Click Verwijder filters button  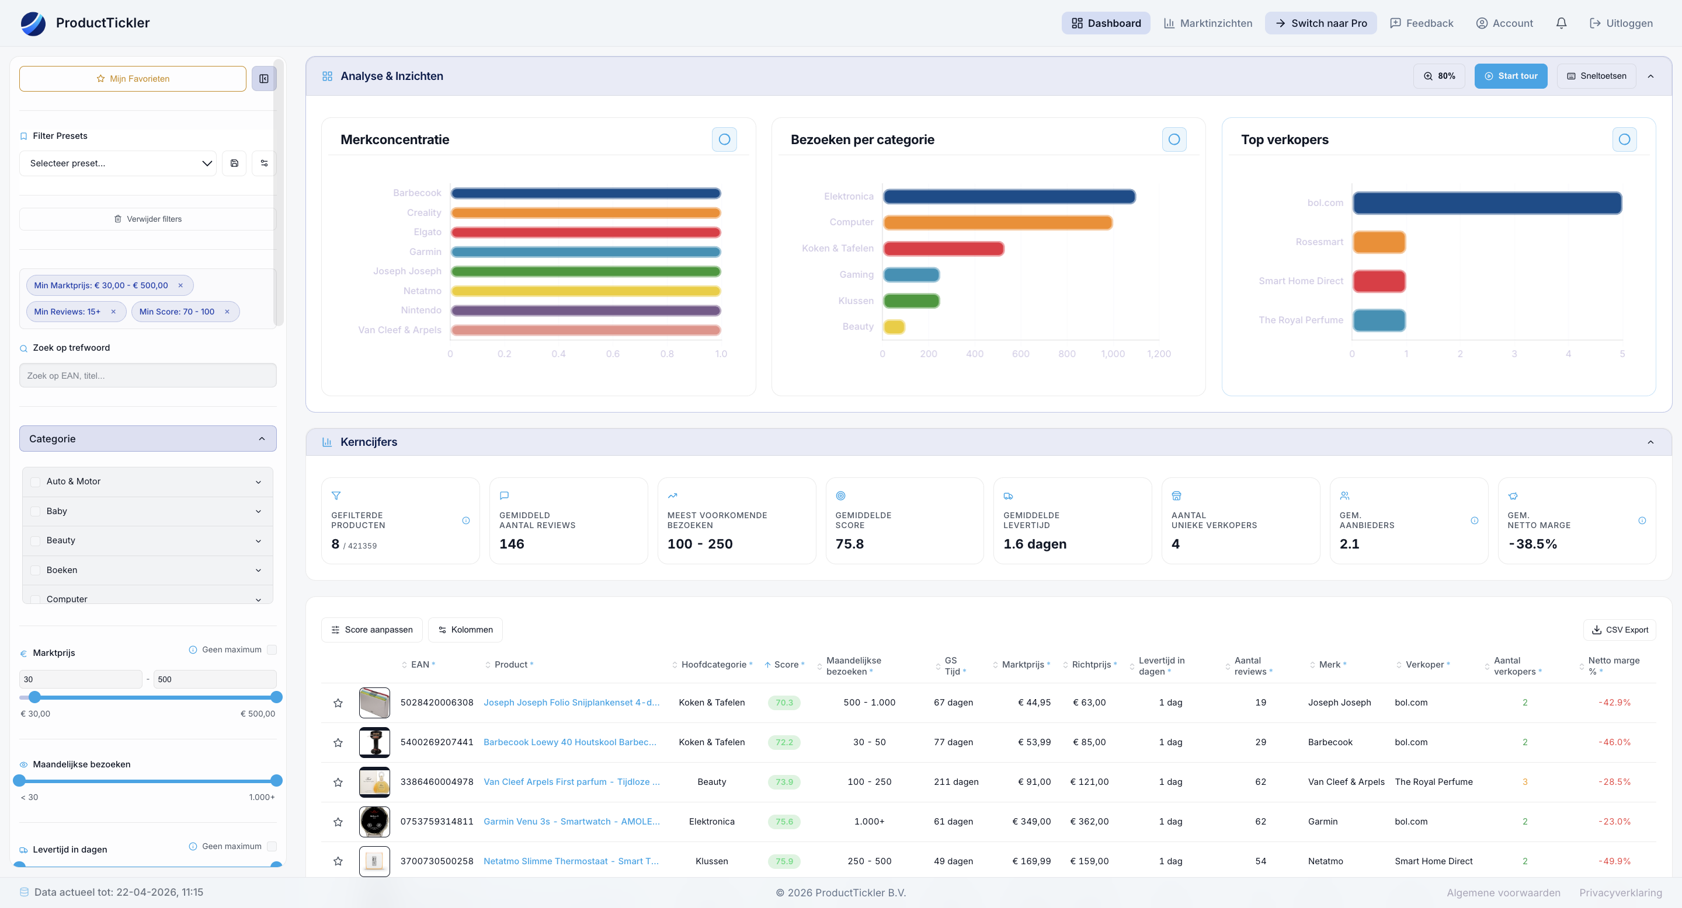pos(148,219)
